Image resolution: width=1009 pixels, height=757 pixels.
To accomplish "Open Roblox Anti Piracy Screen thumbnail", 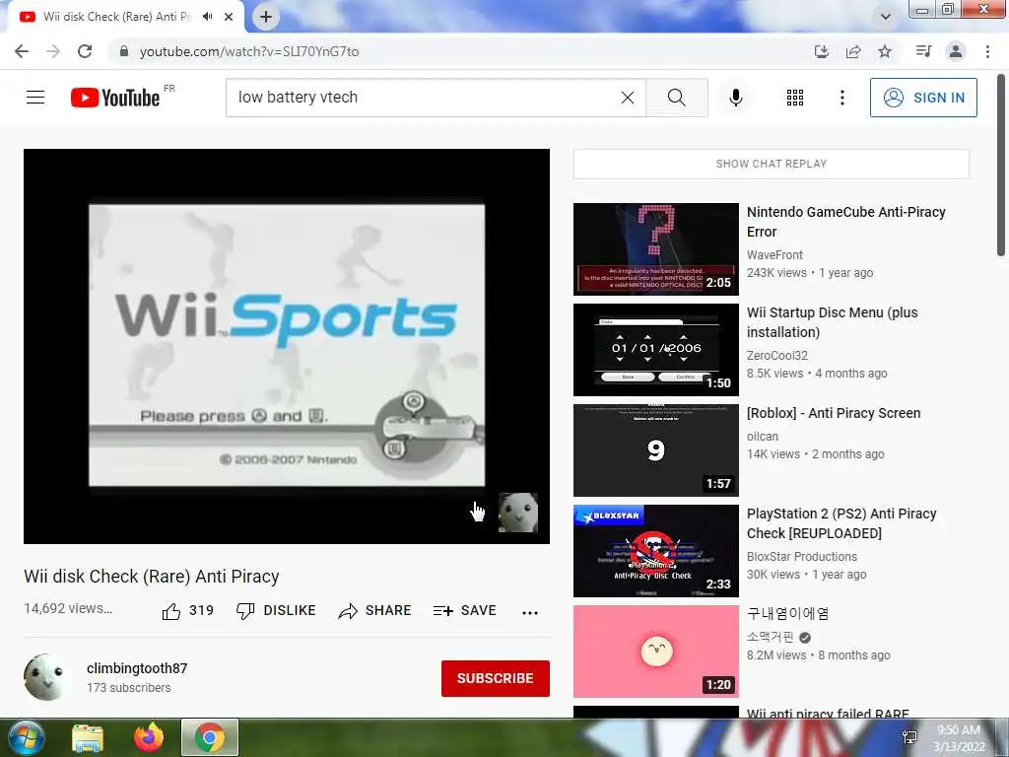I will pos(655,449).
